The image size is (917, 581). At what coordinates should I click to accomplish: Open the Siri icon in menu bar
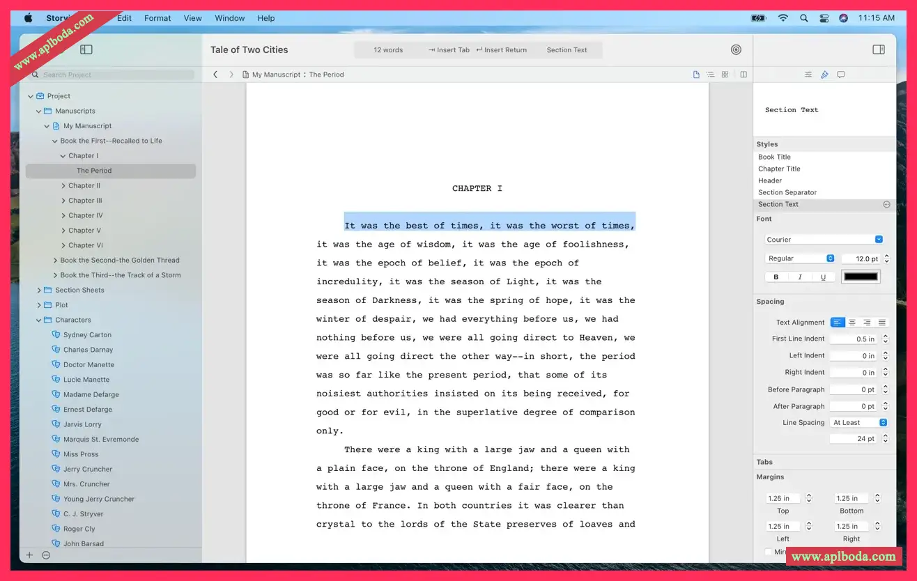pos(843,18)
